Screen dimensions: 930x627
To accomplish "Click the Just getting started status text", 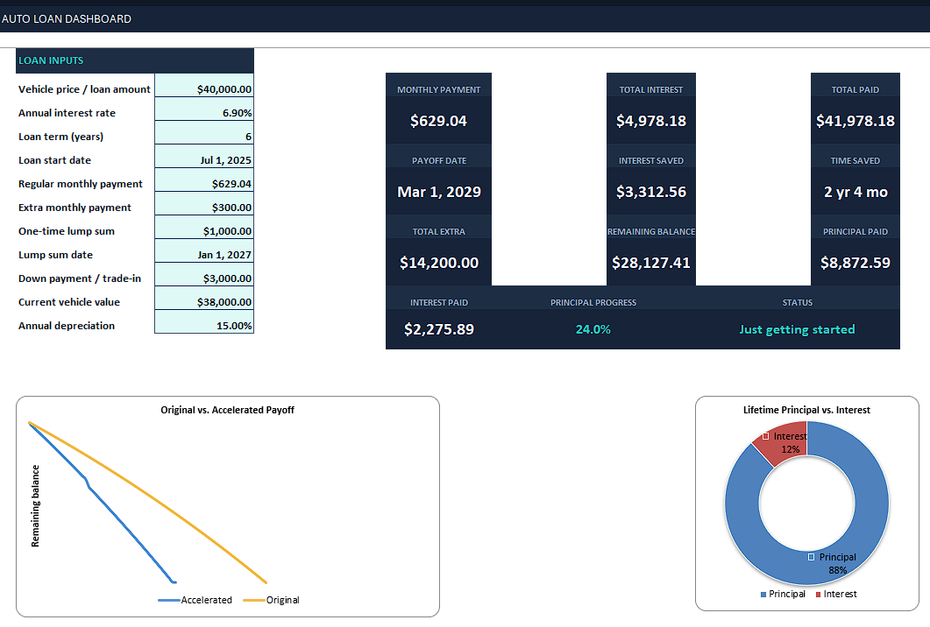I will point(797,329).
